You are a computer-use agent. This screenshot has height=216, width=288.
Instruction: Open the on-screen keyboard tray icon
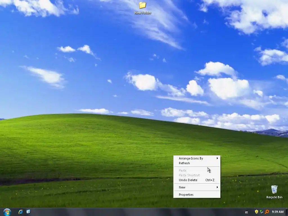coord(246,212)
